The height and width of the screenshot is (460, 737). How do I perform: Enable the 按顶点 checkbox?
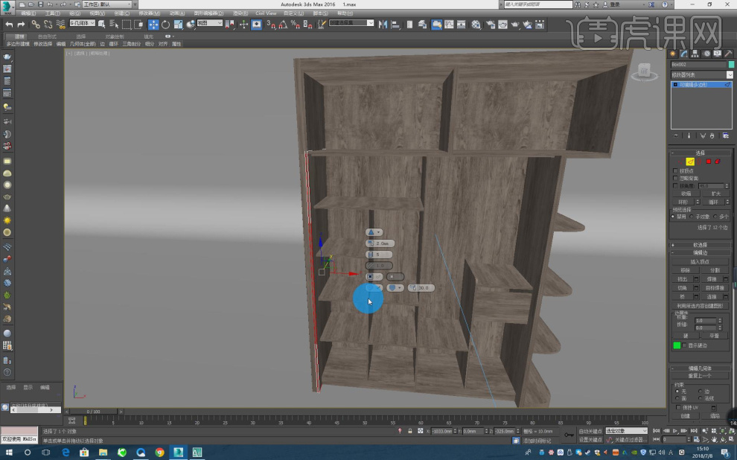pyautogui.click(x=674, y=170)
